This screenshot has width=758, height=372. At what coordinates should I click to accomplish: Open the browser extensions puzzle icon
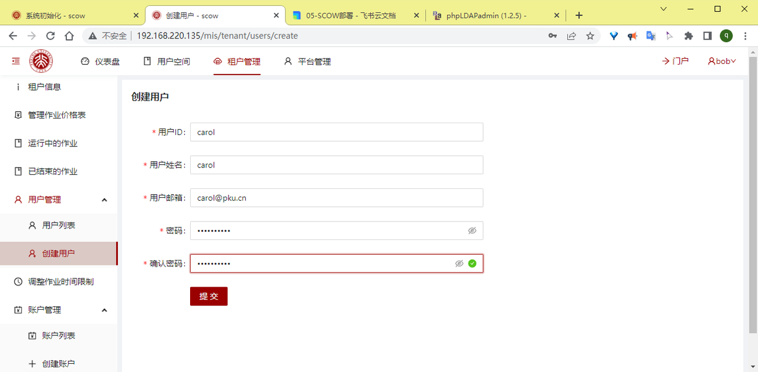point(688,36)
